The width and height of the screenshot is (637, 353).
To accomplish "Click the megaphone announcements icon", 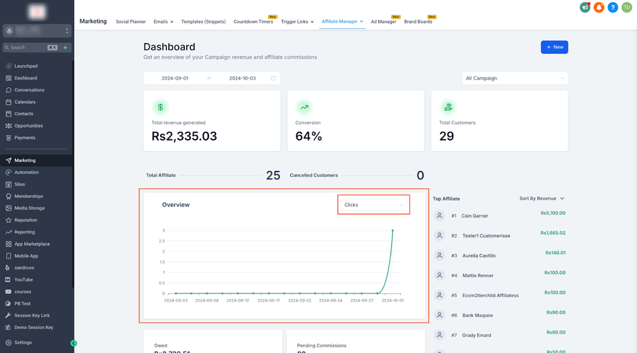I will click(x=585, y=8).
